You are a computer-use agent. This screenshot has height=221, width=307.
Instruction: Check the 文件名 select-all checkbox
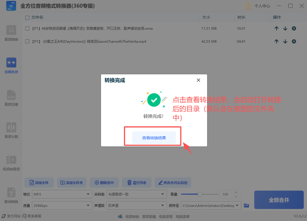[x=27, y=17]
